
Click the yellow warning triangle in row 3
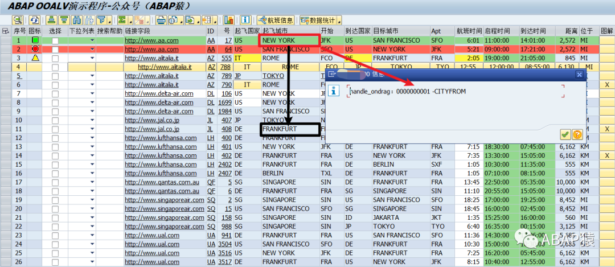coord(35,58)
